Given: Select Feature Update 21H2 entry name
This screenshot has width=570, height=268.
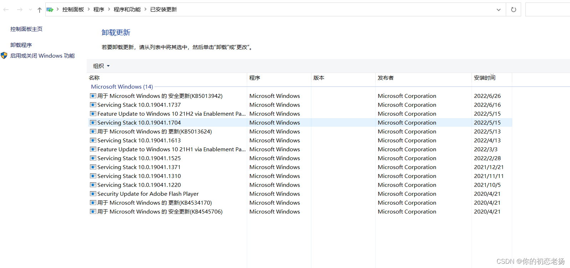Looking at the screenshot, I should click(172, 114).
